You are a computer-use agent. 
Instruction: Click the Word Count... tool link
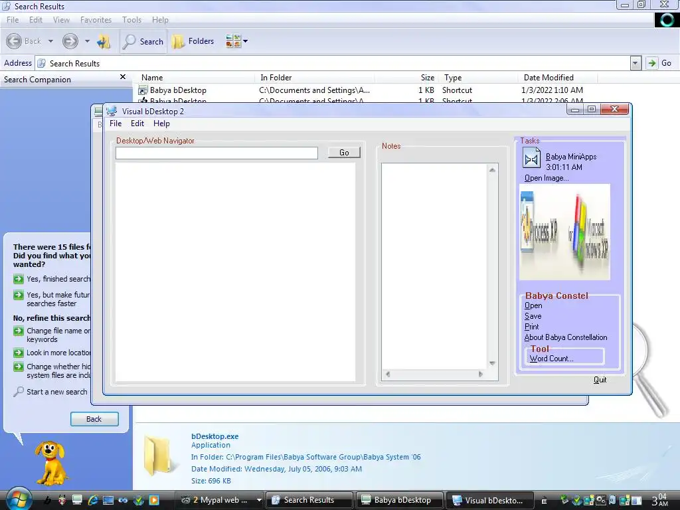(551, 359)
